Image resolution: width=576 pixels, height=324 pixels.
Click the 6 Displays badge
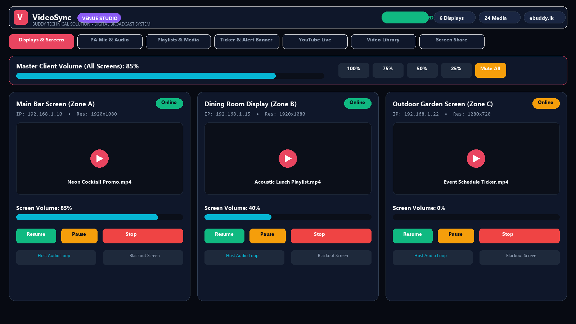[x=455, y=18]
